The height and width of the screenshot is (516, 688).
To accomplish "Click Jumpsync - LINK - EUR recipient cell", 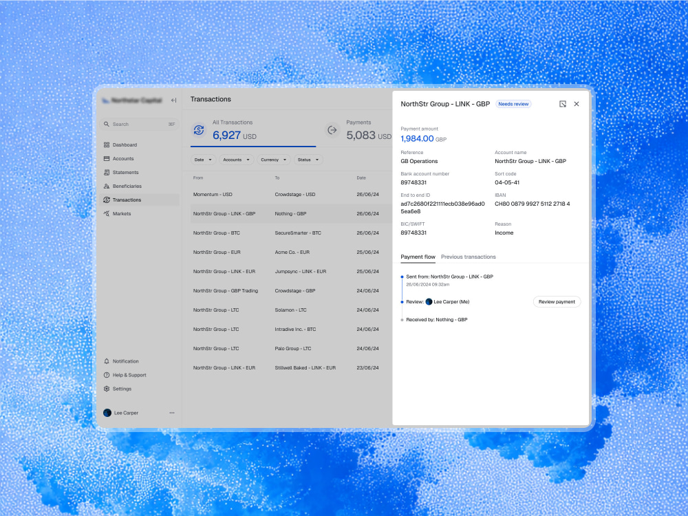I will click(301, 272).
